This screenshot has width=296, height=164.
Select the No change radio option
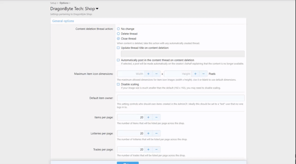pos(118,29)
